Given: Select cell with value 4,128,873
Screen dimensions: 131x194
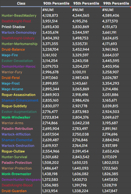Looking at the screenshot, I should pos(56,15).
